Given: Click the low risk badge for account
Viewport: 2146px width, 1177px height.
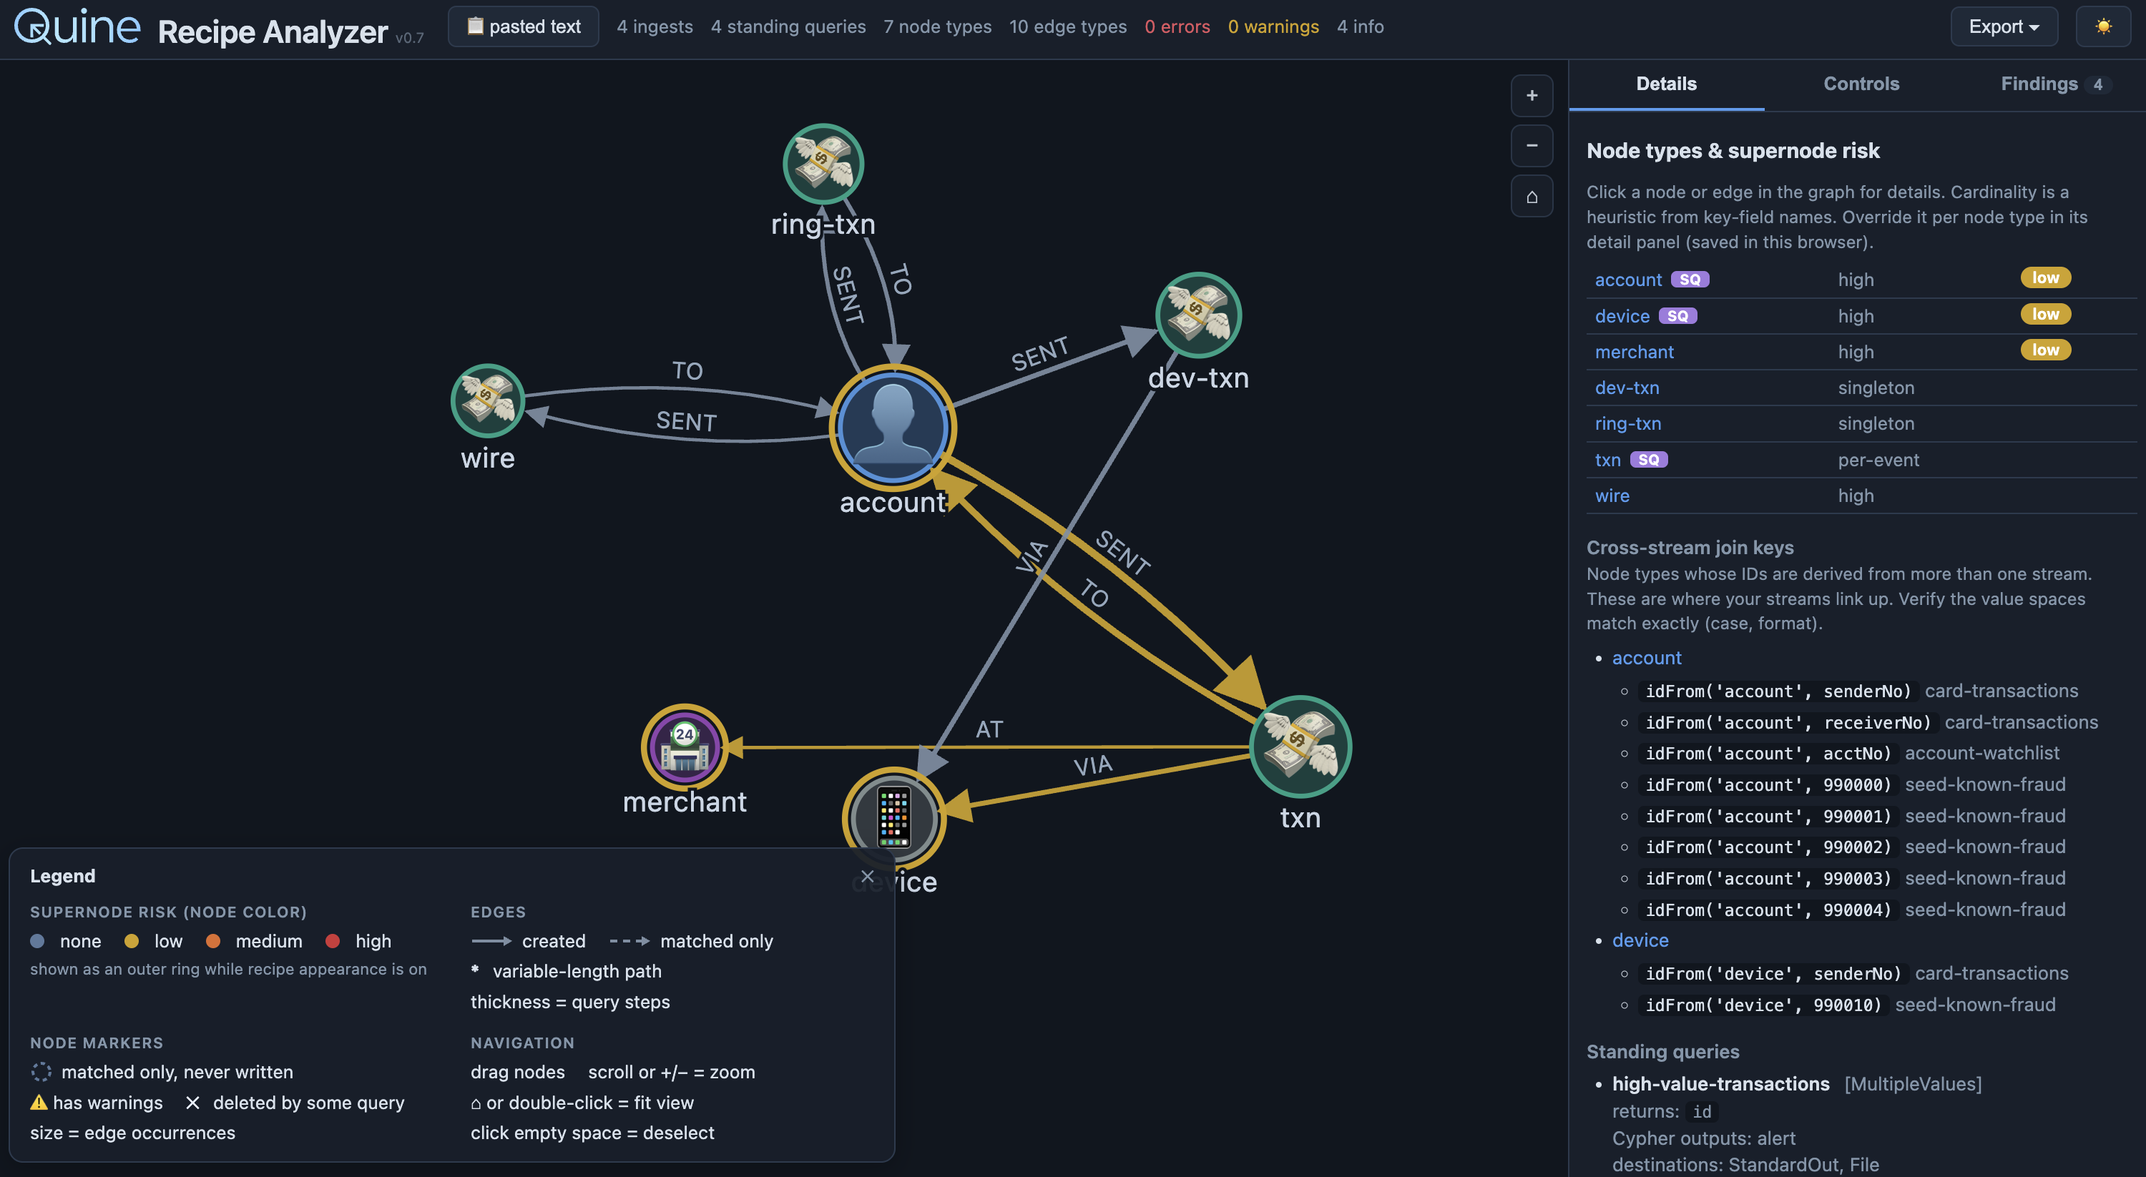Looking at the screenshot, I should tap(2045, 278).
